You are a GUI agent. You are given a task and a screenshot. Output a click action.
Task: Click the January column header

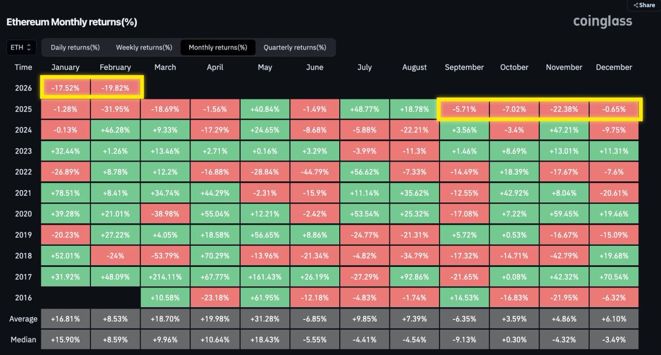pyautogui.click(x=65, y=67)
